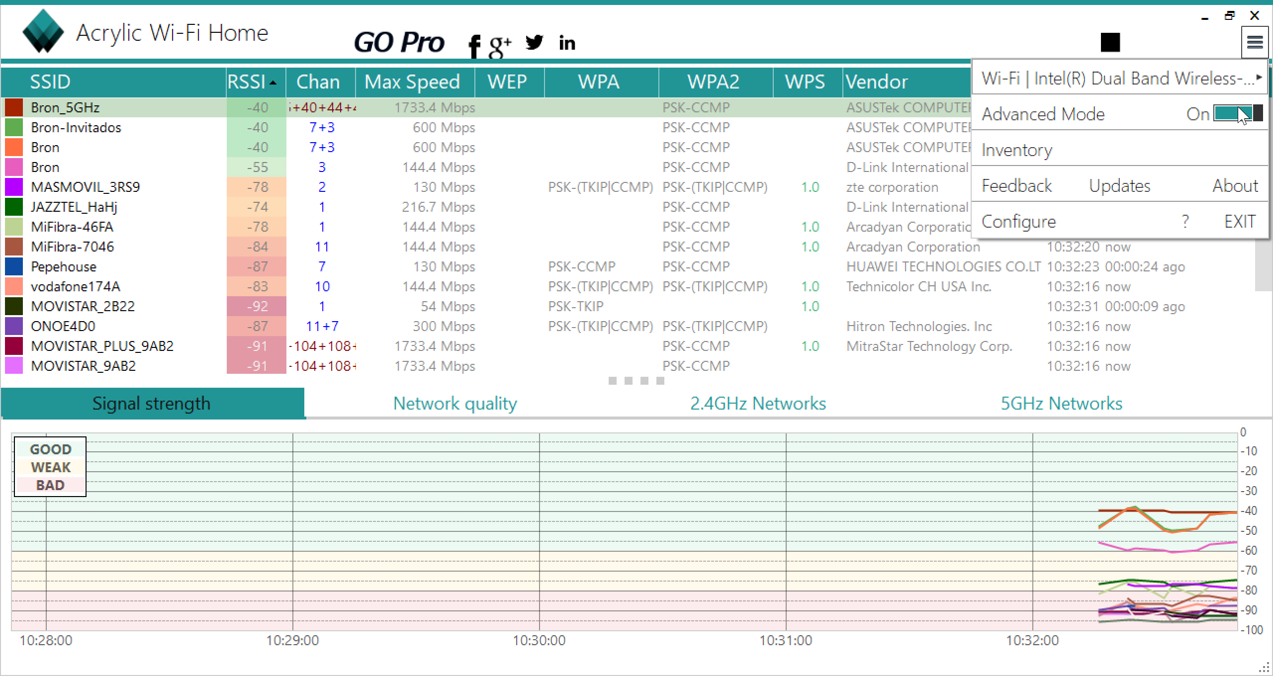This screenshot has height=676, width=1273.
Task: Switch to the Network quality tab
Action: [x=455, y=403]
